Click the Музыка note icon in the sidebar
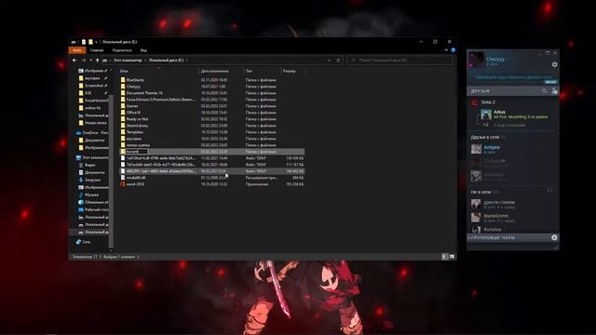596x335 pixels. 81,194
